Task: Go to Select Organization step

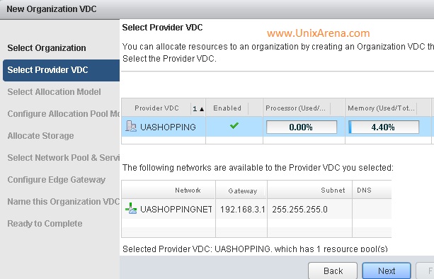Action: tap(47, 48)
